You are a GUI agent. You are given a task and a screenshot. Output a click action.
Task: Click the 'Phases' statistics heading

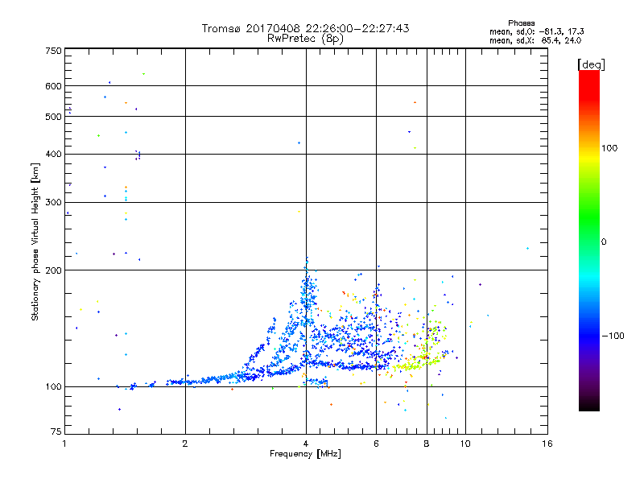(521, 23)
